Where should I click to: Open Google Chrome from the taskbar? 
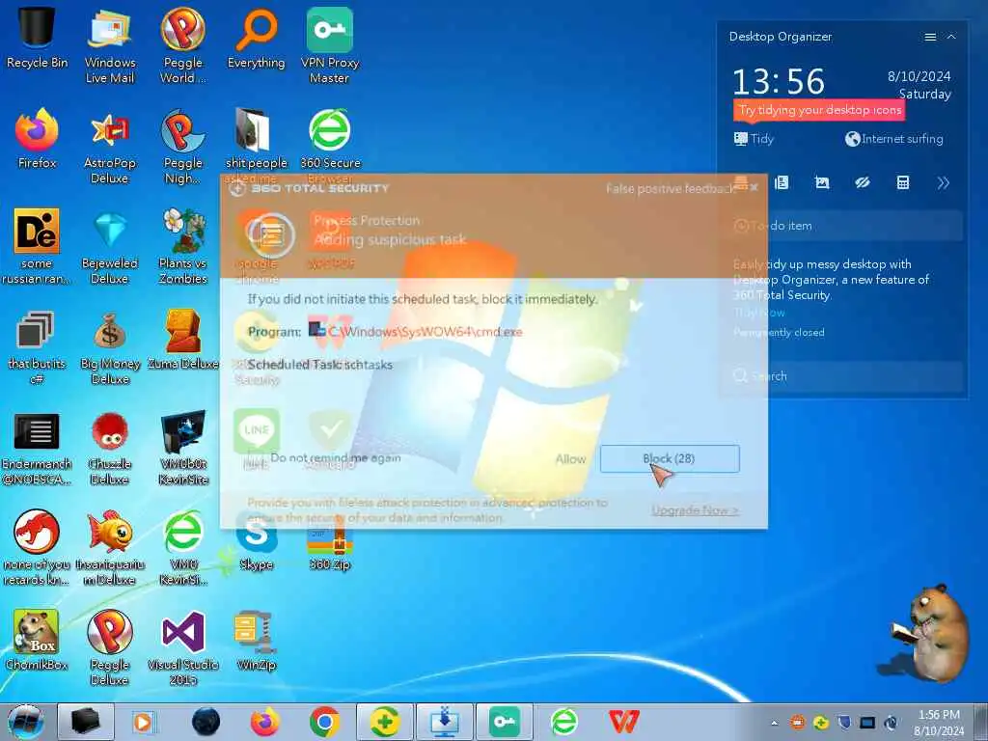click(x=324, y=722)
